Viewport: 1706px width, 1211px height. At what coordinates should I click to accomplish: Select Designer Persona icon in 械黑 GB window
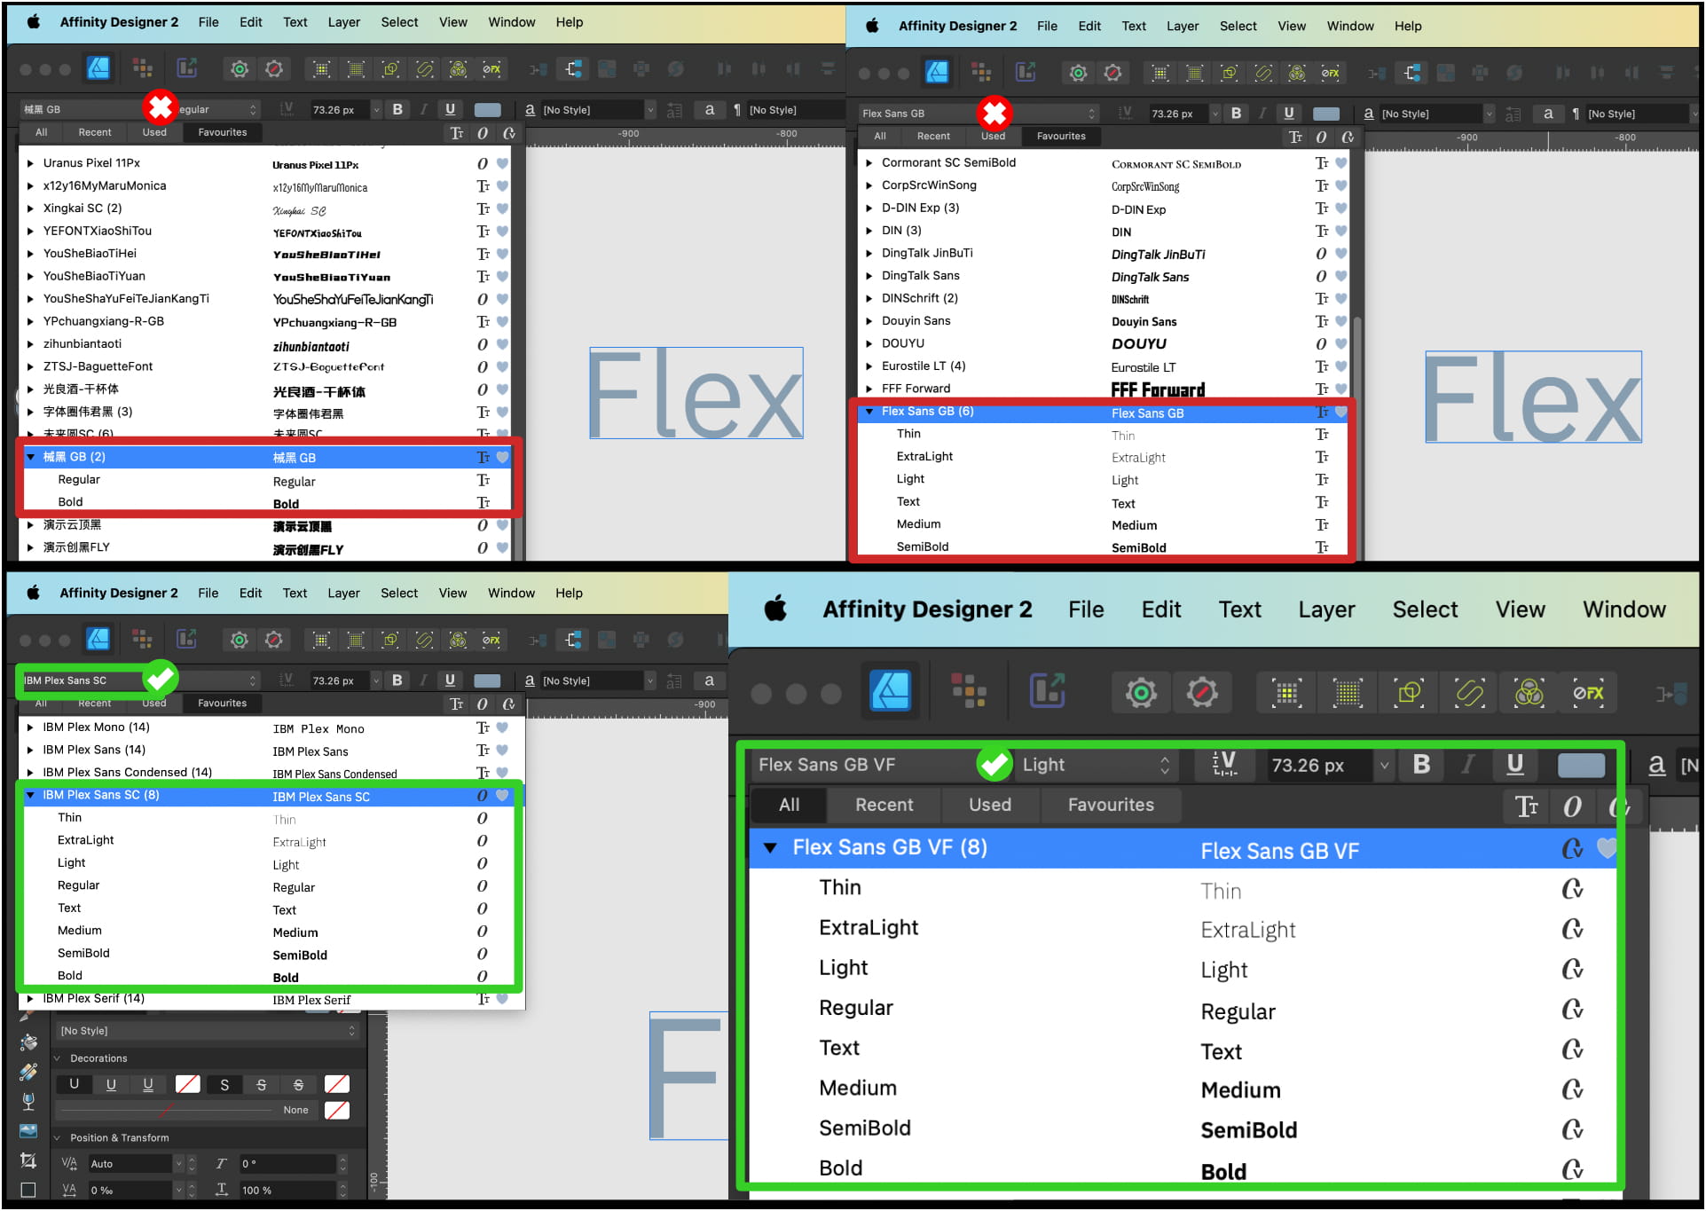[x=98, y=68]
